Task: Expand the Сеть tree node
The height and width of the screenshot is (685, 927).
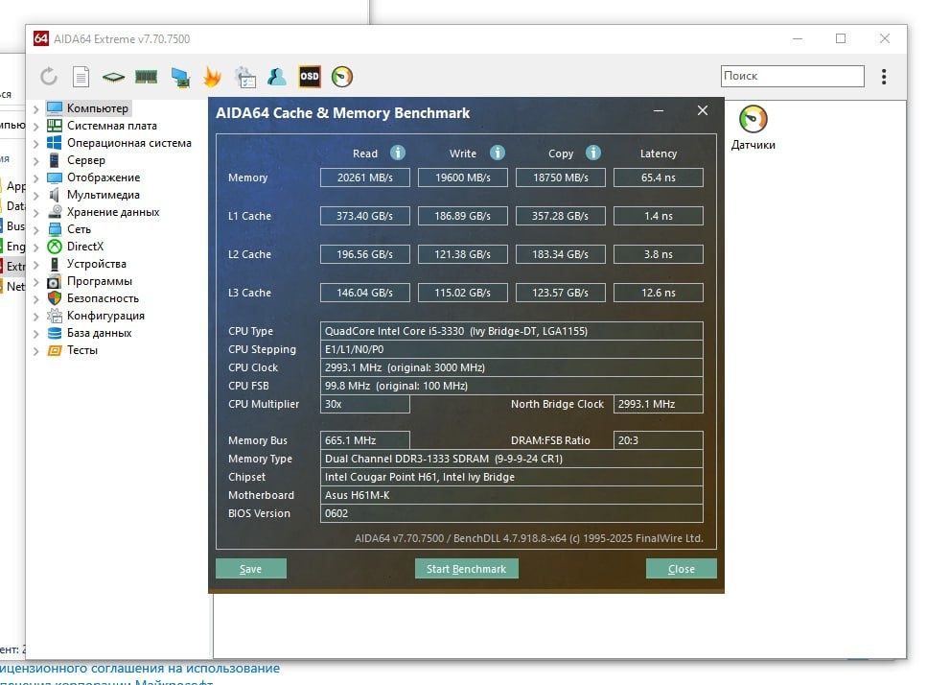Action: click(36, 230)
